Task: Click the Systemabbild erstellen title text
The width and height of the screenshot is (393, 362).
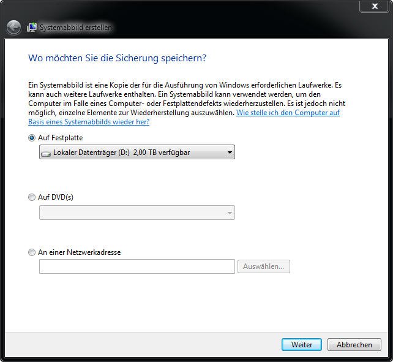Action: point(76,28)
